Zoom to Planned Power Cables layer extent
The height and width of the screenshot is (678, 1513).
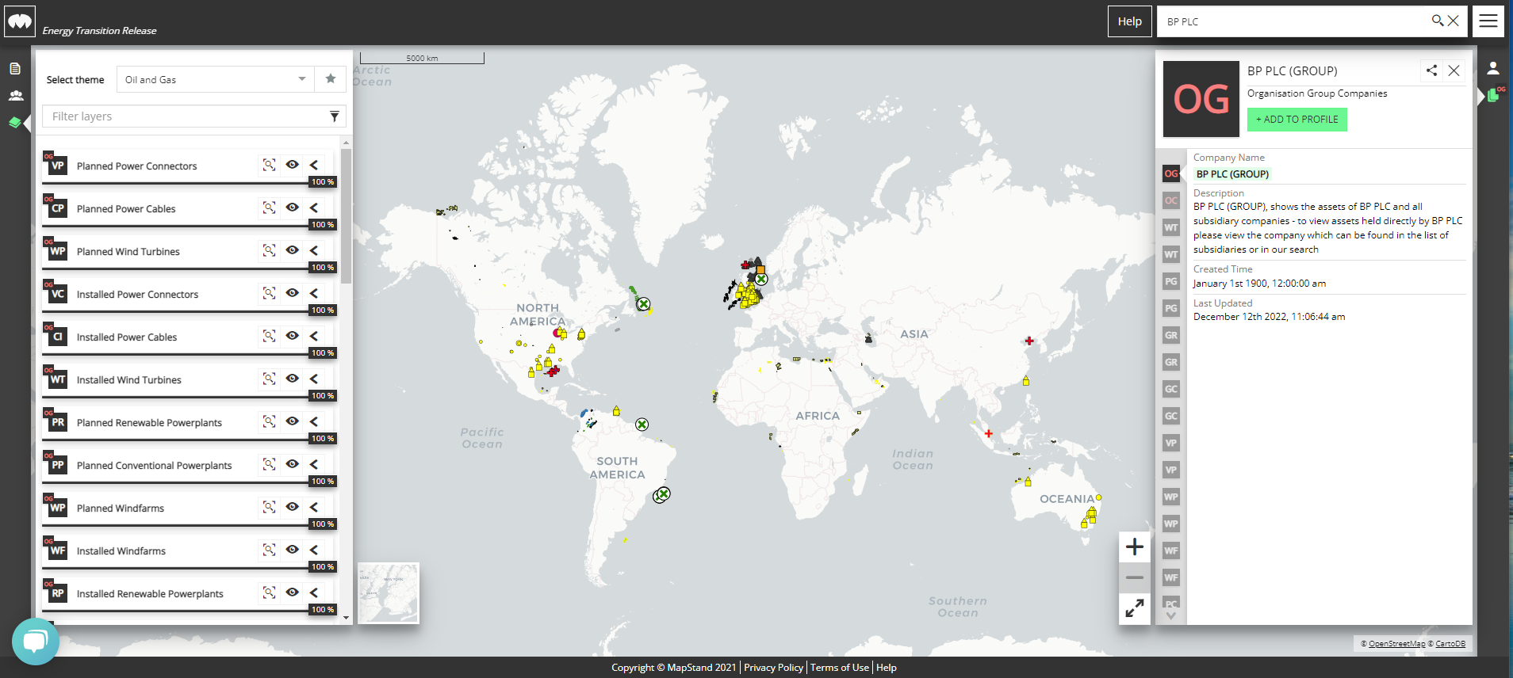tap(270, 208)
